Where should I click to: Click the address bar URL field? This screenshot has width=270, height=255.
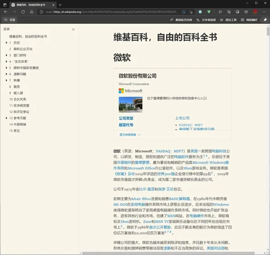[x=112, y=12]
